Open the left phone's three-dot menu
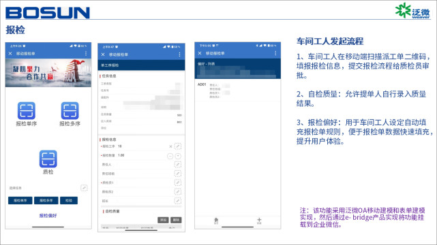 pyautogui.click(x=86, y=53)
